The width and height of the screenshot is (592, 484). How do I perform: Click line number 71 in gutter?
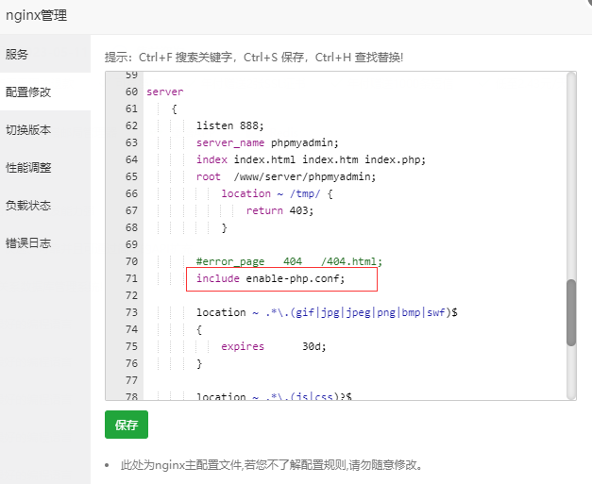(x=131, y=279)
